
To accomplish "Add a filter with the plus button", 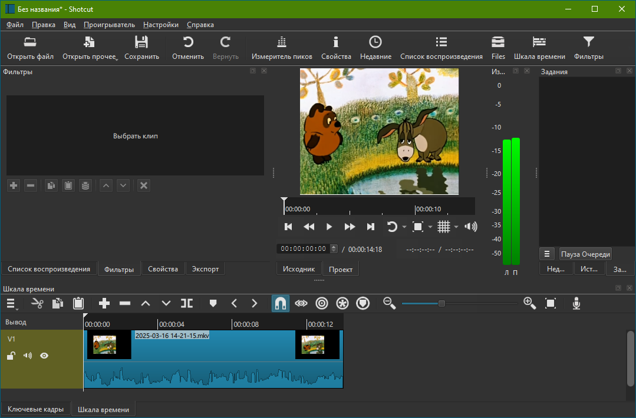I will pos(14,185).
